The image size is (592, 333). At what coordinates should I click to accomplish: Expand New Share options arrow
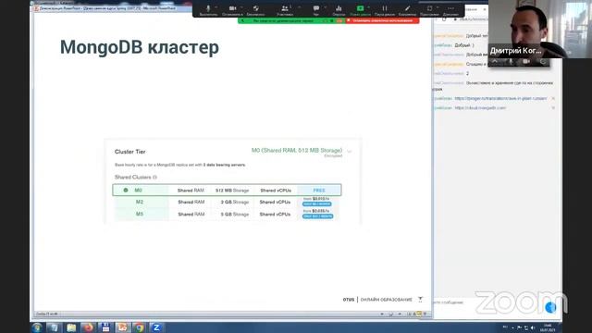click(369, 6)
